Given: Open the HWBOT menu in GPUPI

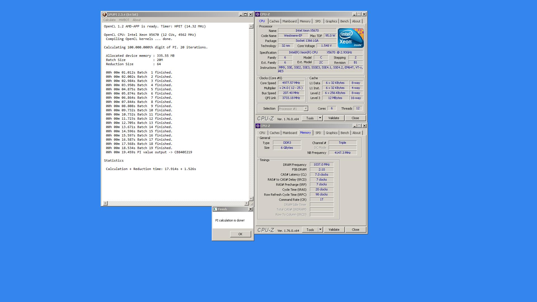Looking at the screenshot, I should coord(124,20).
